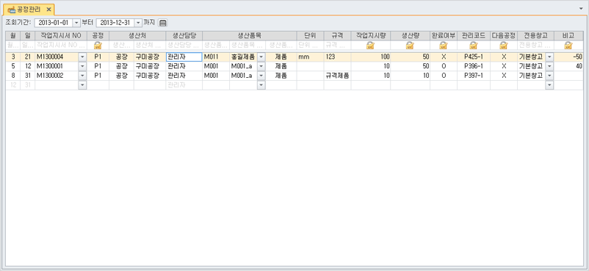Open the work order dropdown in the empty new row

point(83,85)
